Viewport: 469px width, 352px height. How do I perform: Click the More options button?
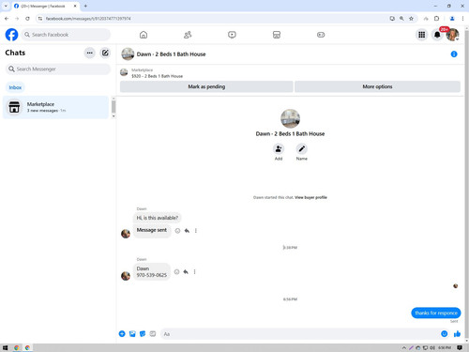tap(377, 86)
